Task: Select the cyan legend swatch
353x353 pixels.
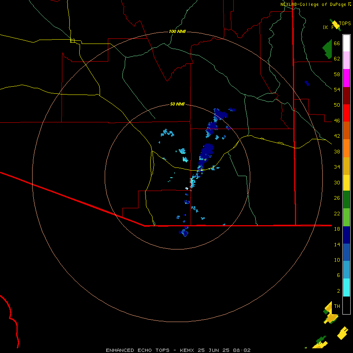Action: pyautogui.click(x=346, y=287)
